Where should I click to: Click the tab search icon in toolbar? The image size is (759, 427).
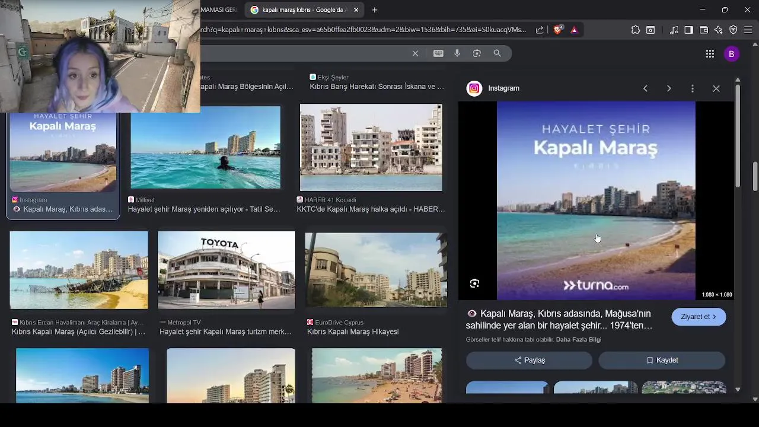pos(651,30)
